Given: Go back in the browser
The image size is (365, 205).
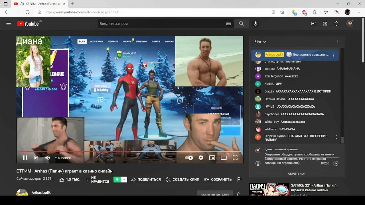Looking at the screenshot, I should 7,12.
